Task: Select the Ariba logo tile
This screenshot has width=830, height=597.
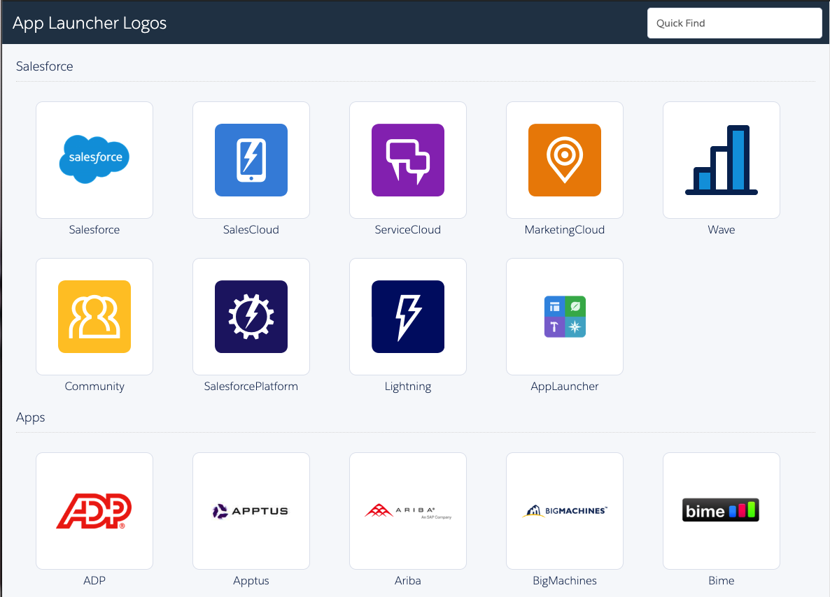Action: (x=407, y=511)
